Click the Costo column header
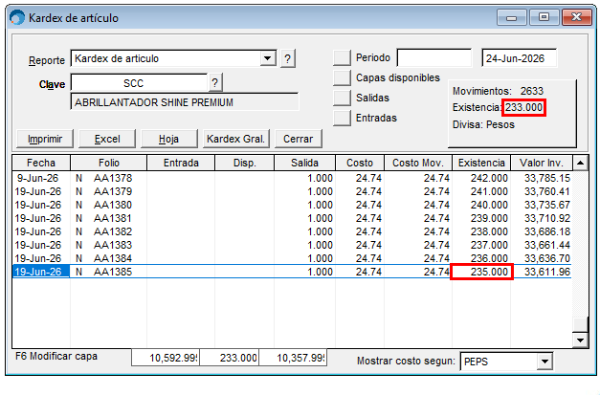The image size is (600, 395). pyautogui.click(x=360, y=163)
